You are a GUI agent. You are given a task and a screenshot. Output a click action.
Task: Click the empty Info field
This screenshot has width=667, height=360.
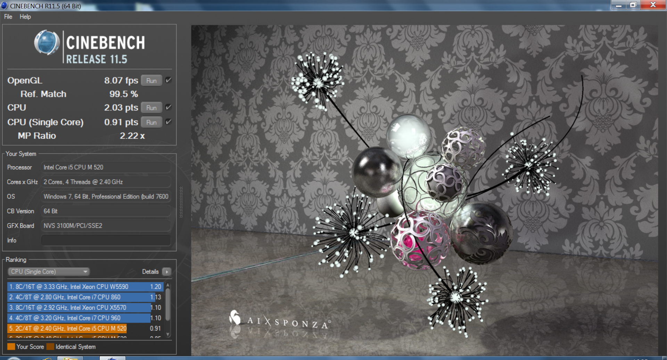pyautogui.click(x=106, y=240)
